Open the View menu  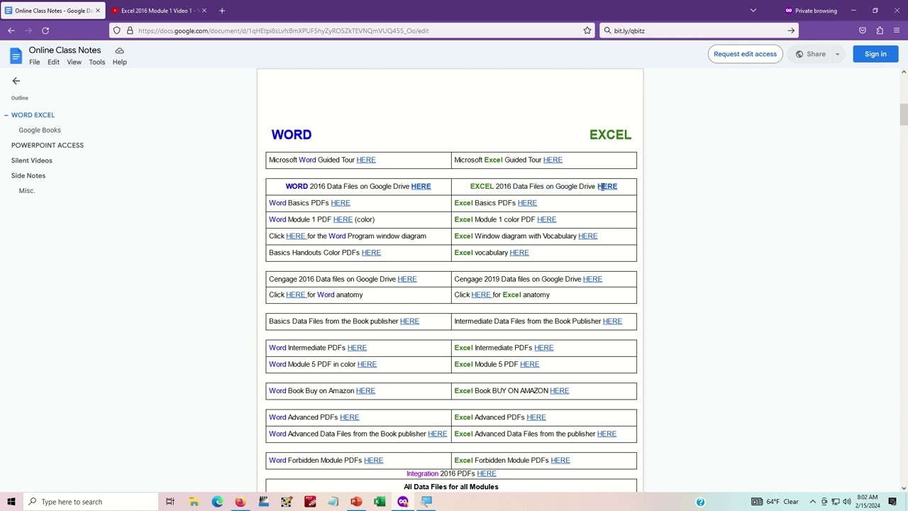74,62
